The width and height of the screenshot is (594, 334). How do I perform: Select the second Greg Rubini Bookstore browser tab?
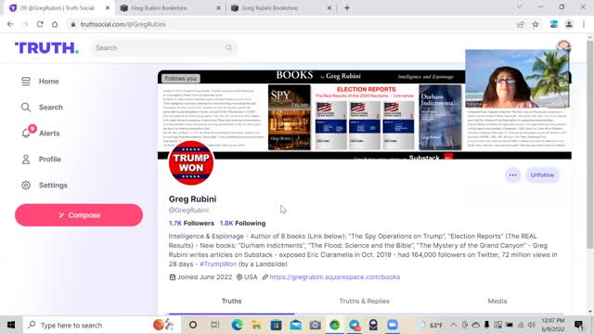[280, 8]
